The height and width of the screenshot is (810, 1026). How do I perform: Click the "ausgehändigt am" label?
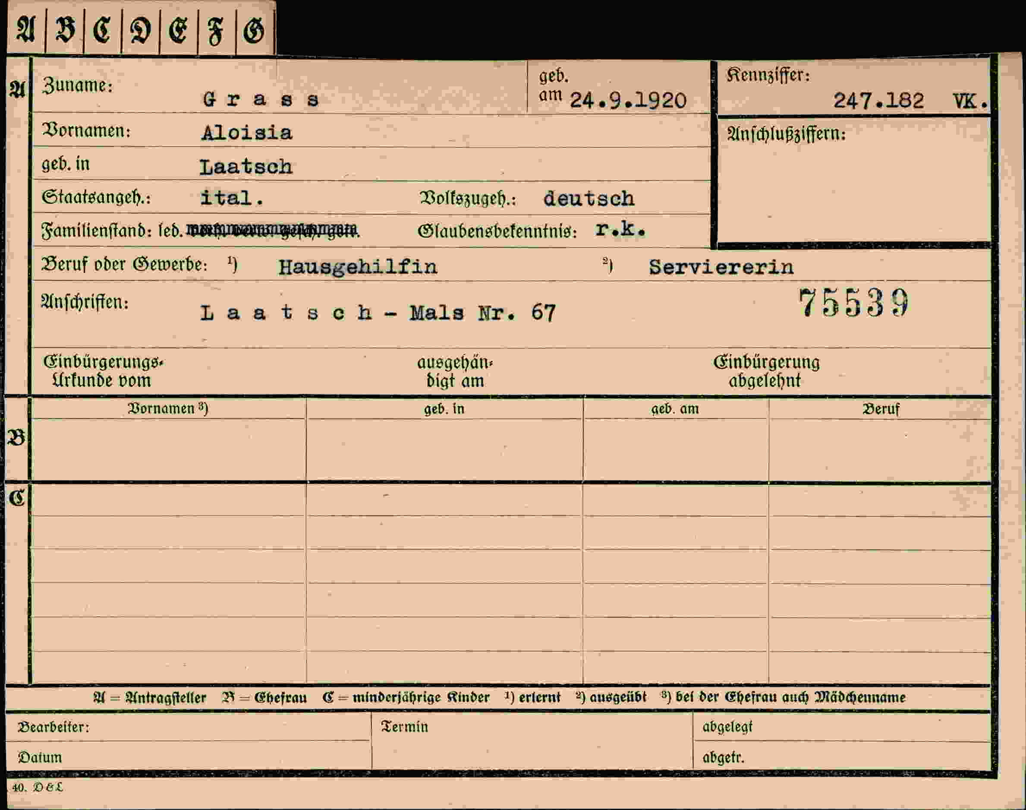(x=455, y=371)
